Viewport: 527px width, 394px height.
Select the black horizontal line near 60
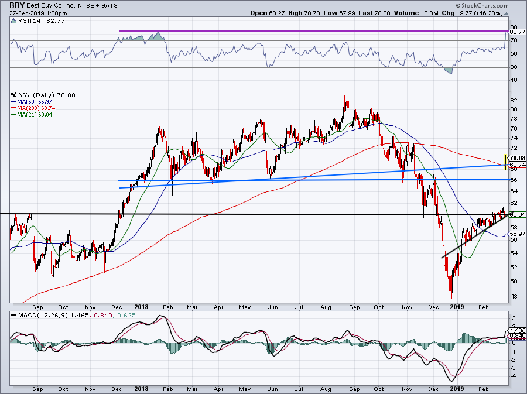coord(255,214)
